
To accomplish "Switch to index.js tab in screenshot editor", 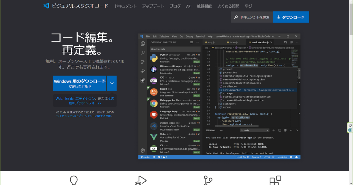I will (232, 42).
